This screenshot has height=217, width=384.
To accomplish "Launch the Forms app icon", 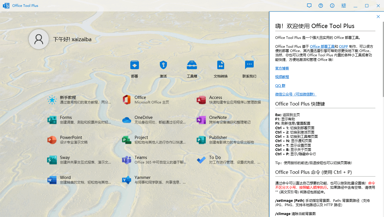I will [52, 120].
